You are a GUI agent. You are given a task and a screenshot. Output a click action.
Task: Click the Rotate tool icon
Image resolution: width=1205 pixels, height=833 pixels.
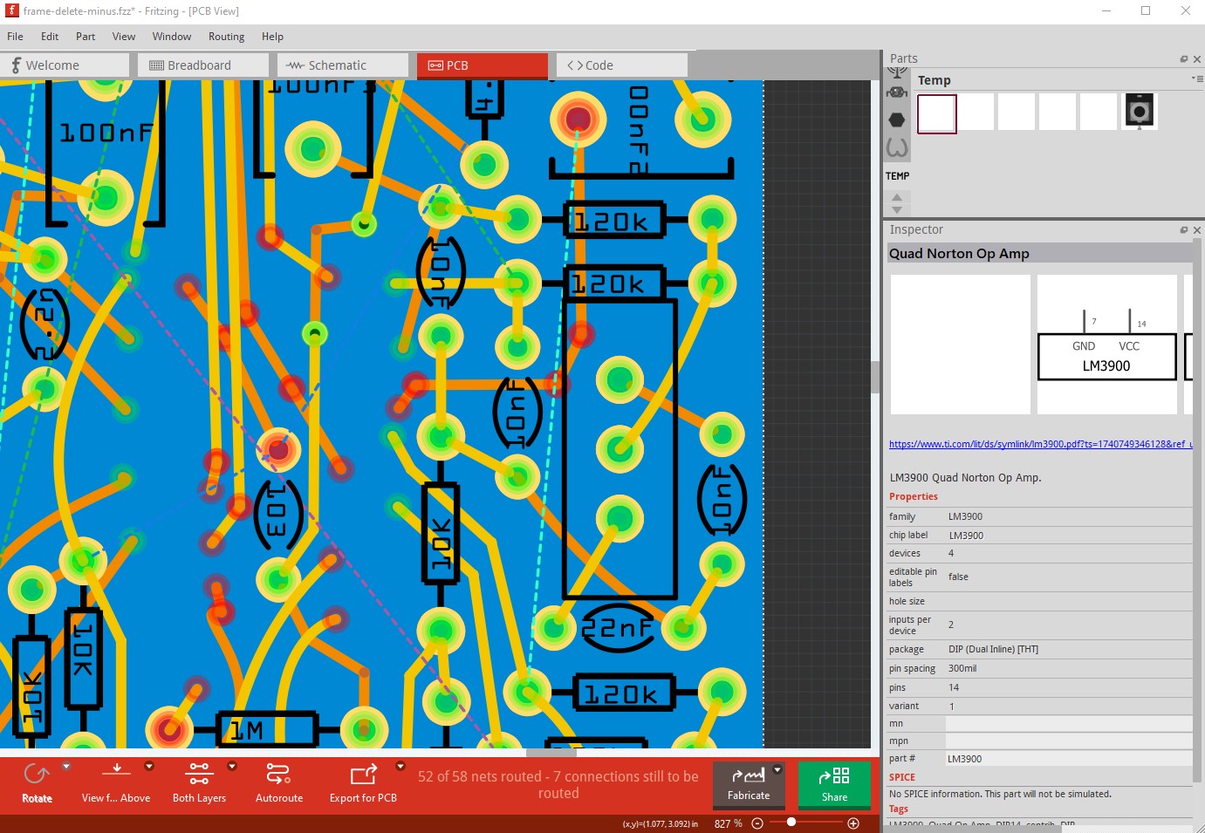coord(37,775)
